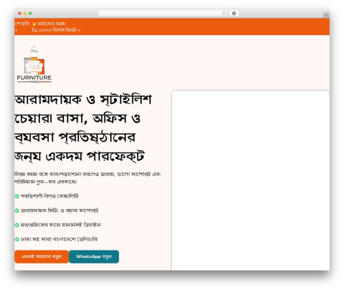Open a new tab with the plus button
344x291 pixels.
click(326, 15)
